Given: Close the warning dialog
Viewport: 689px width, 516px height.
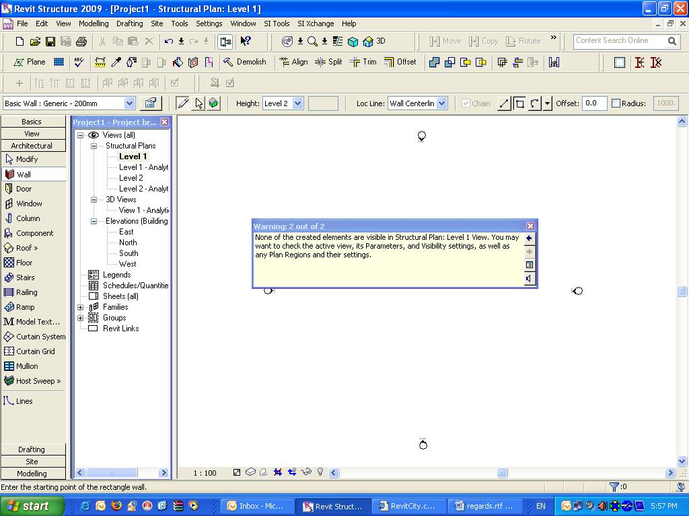Looking at the screenshot, I should 530,226.
